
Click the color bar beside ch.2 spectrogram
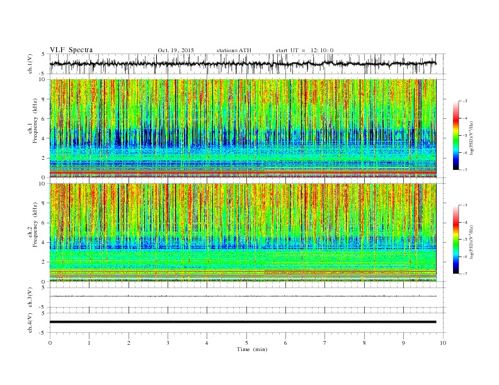456,240
